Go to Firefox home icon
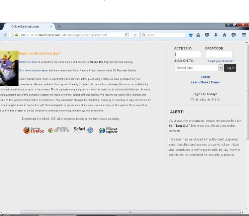 pyautogui.click(x=224, y=35)
